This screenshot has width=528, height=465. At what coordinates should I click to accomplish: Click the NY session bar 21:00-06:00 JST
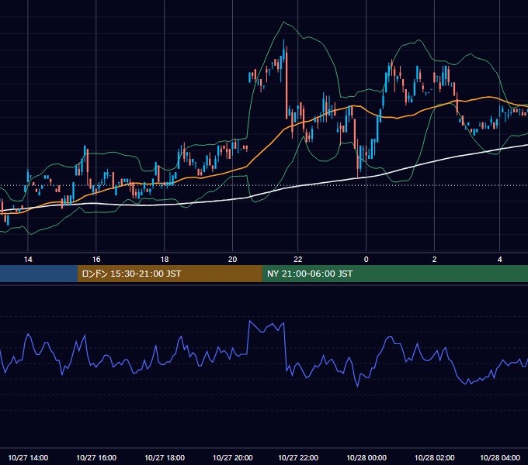coord(395,274)
